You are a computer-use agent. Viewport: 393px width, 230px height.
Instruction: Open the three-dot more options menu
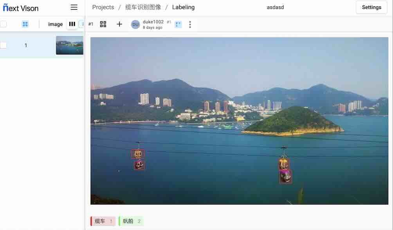click(190, 24)
